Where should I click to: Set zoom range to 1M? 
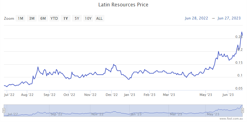tap(20, 19)
